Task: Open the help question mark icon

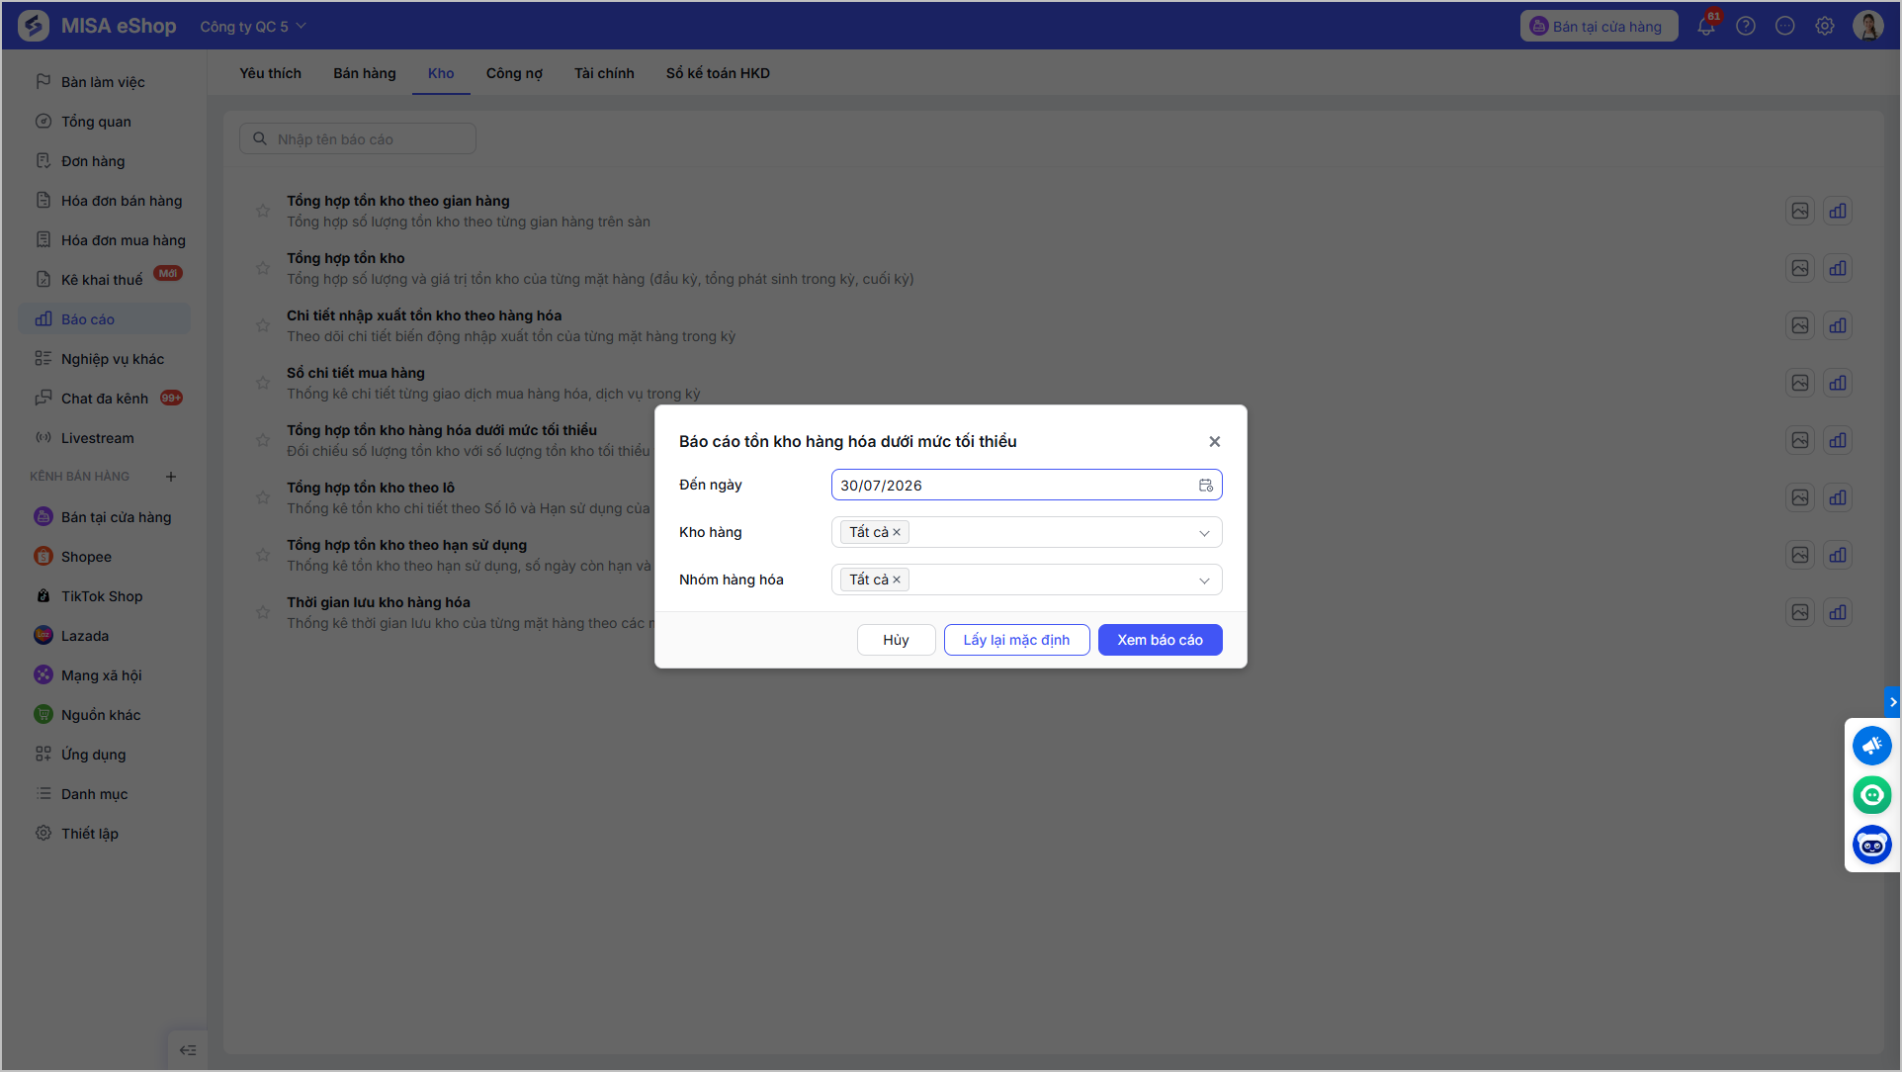Action: [x=1746, y=27]
